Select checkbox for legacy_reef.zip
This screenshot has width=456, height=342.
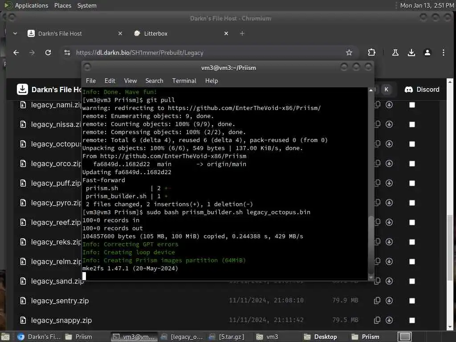coord(412,223)
